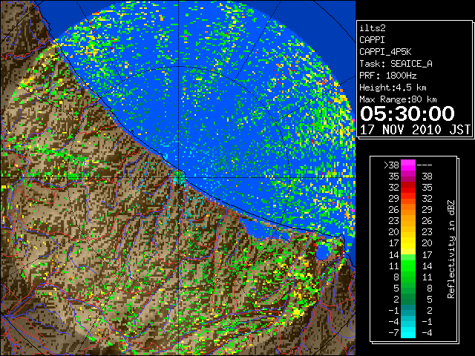Image resolution: width=475 pixels, height=356 pixels.
Task: Pick the dark green 2–5 dBZ band
Action: (408, 299)
